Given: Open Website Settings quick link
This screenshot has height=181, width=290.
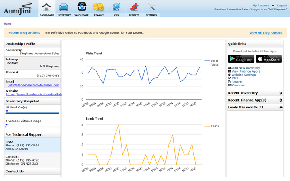Looking at the screenshot, I should (244, 75).
